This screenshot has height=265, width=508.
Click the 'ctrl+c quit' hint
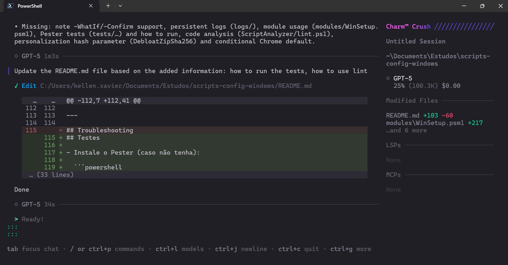(x=298, y=249)
